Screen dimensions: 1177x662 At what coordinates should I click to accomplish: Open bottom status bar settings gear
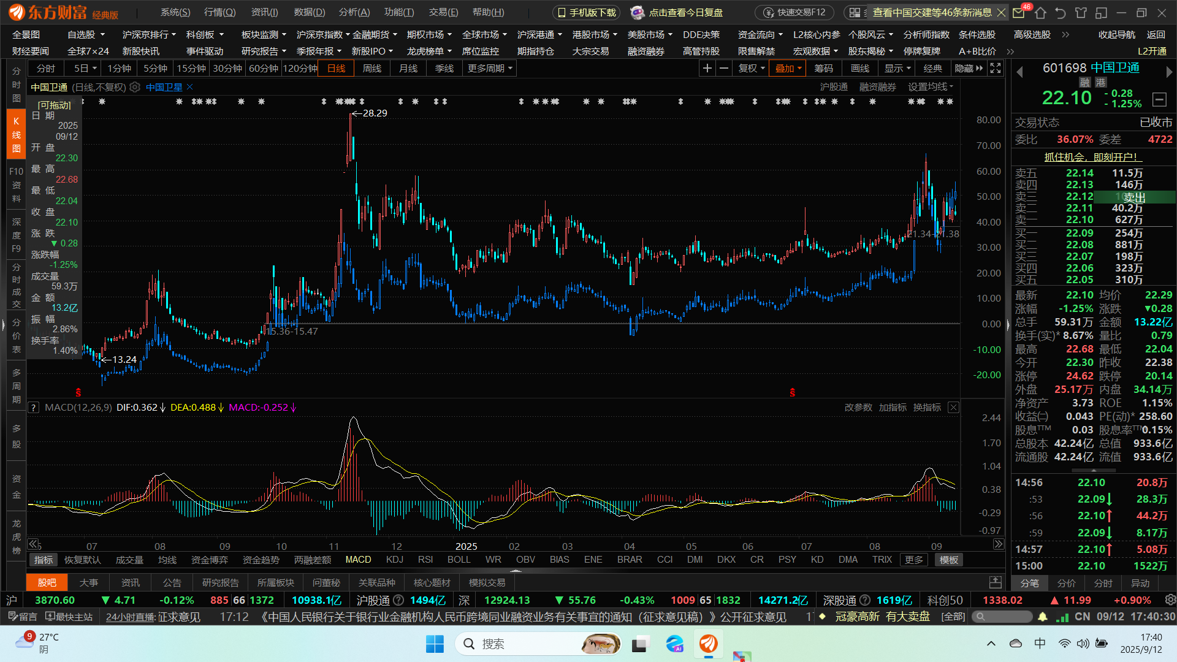click(1170, 599)
